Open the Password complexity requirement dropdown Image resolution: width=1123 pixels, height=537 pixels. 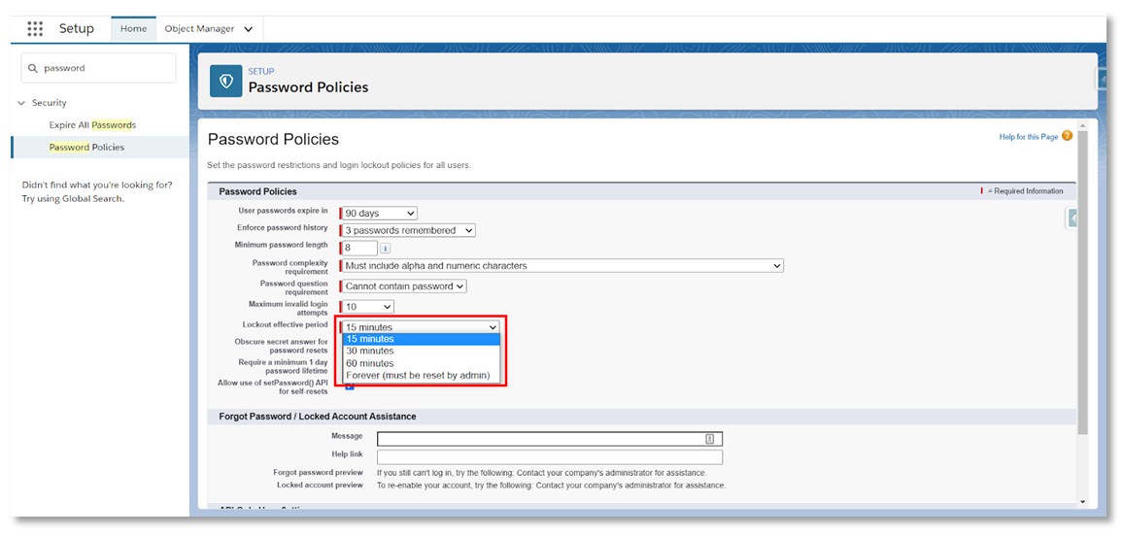[562, 266]
